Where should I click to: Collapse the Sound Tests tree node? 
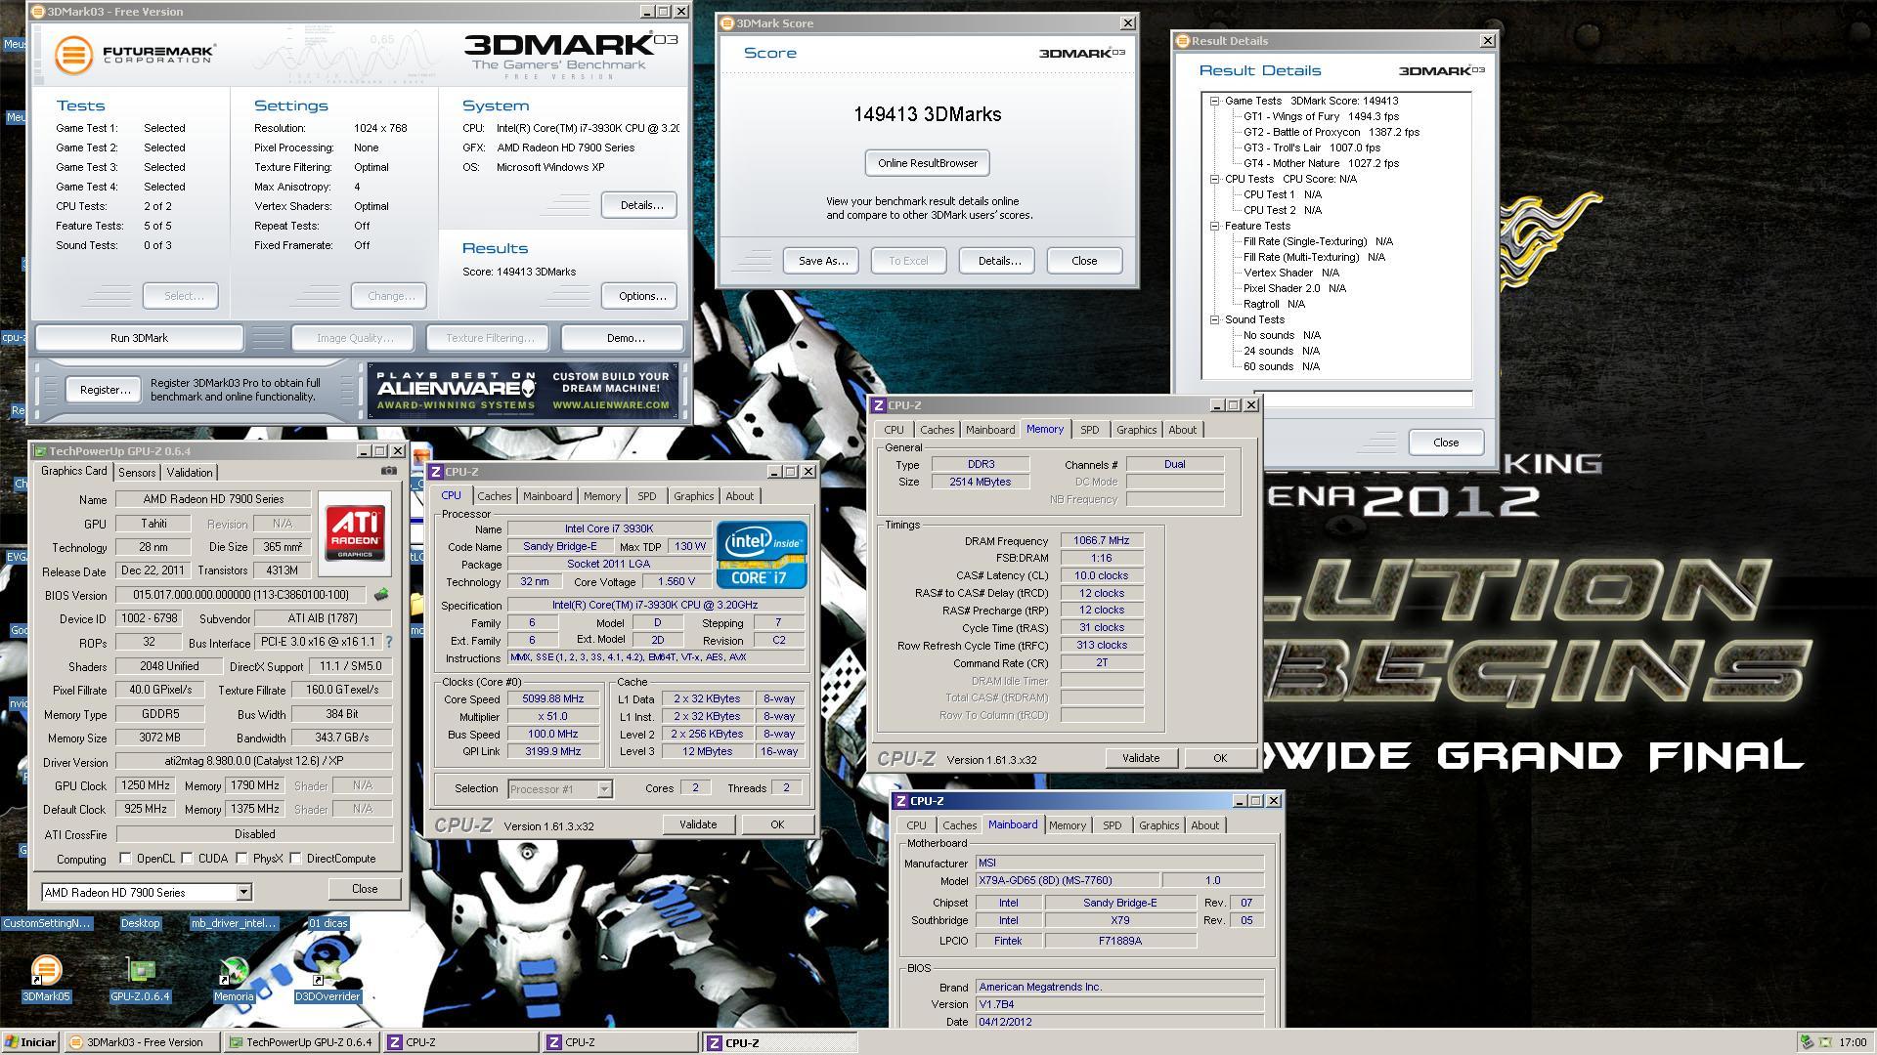(1214, 319)
